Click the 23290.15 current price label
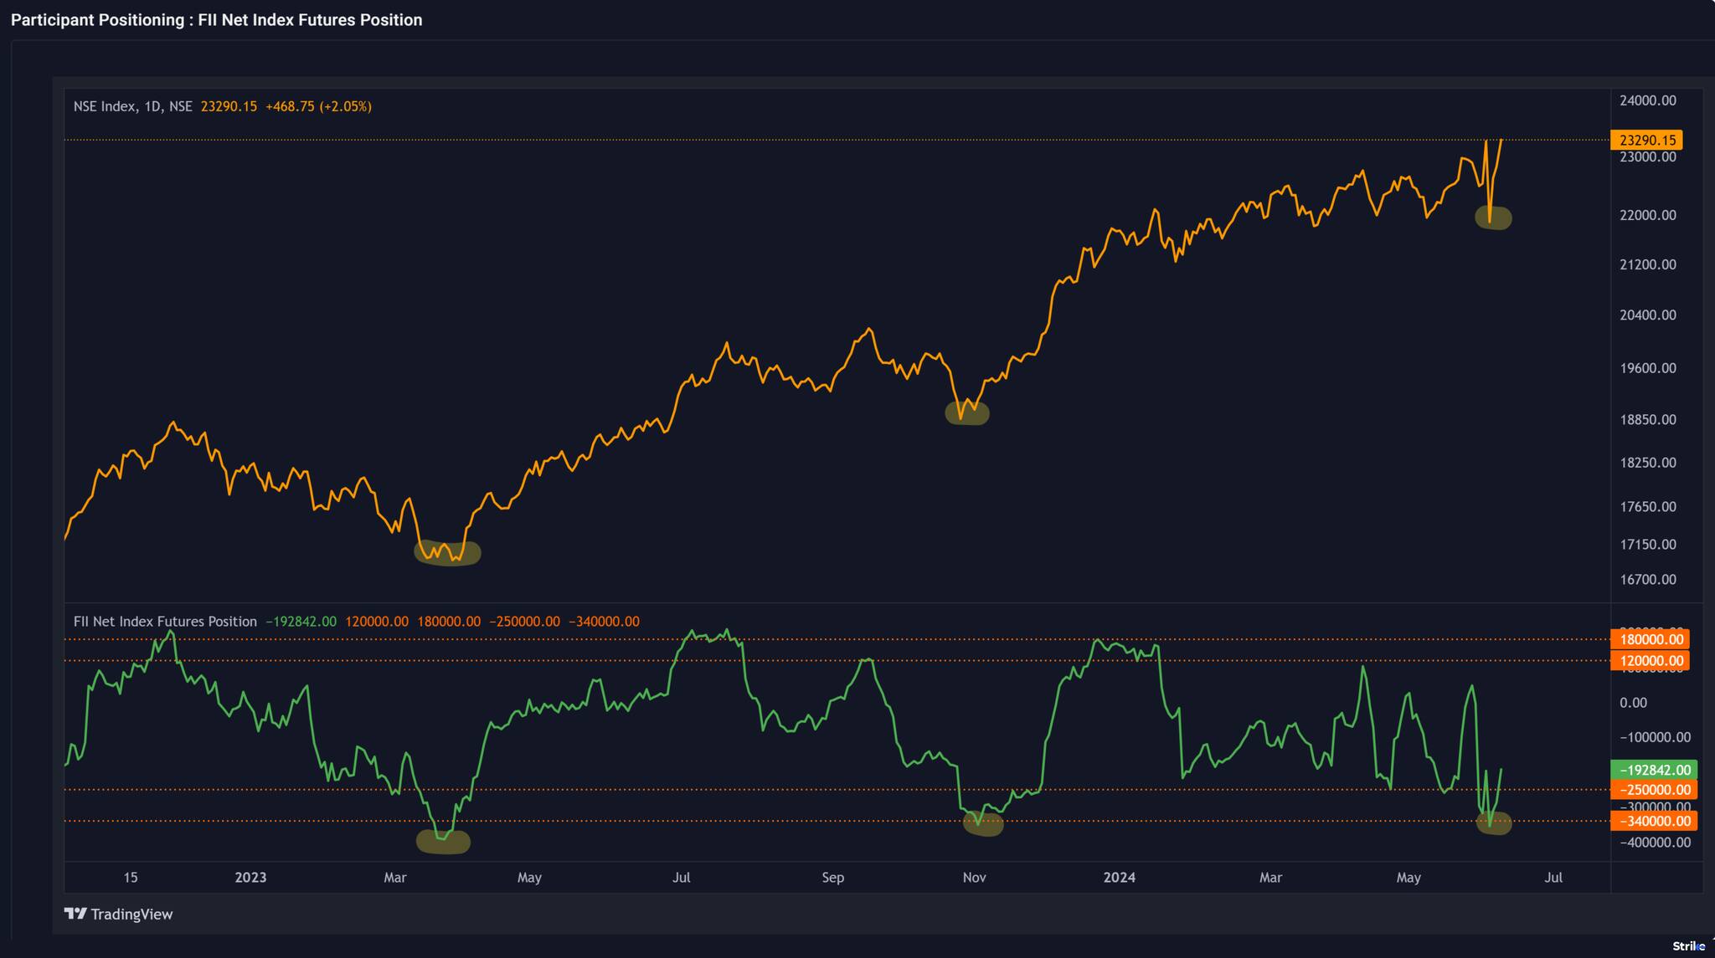1715x958 pixels. [x=1646, y=141]
